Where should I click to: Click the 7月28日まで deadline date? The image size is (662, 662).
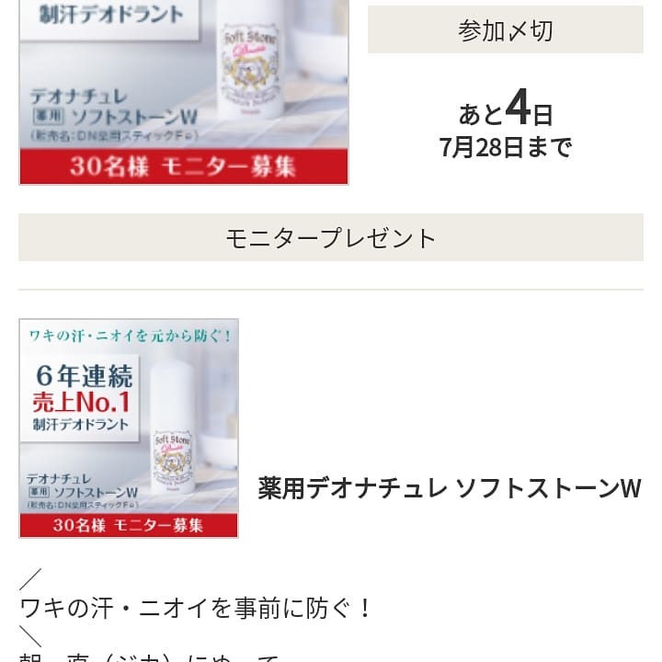click(506, 147)
